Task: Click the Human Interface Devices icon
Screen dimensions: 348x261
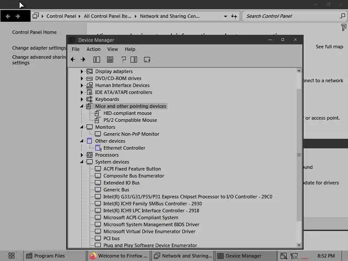Action: 90,85
